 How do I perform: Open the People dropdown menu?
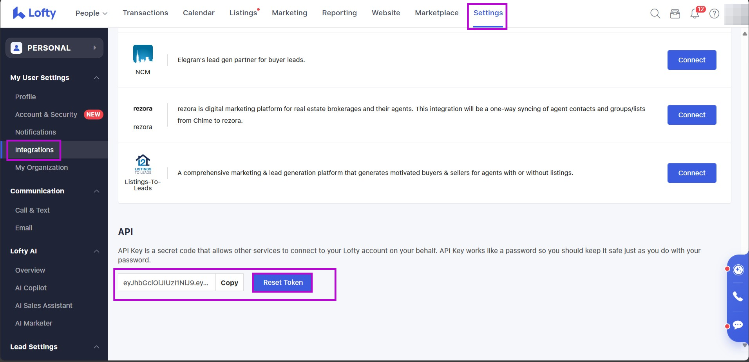tap(91, 13)
